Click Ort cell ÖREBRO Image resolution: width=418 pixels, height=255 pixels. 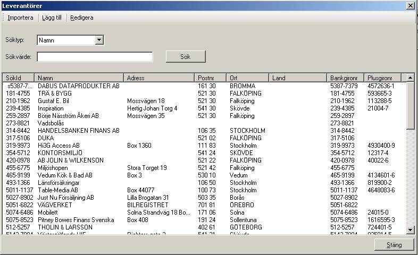242,205
